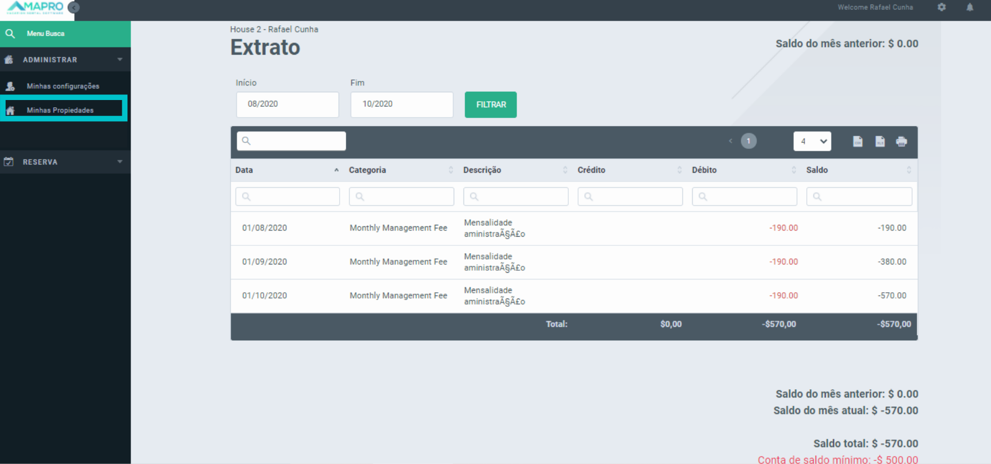Open Minhas configurações menu item
This screenshot has height=464, width=991.
click(63, 86)
